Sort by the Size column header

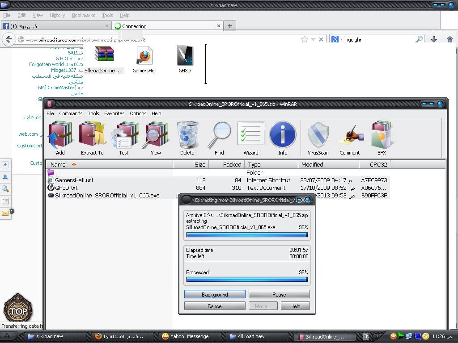pos(191,164)
